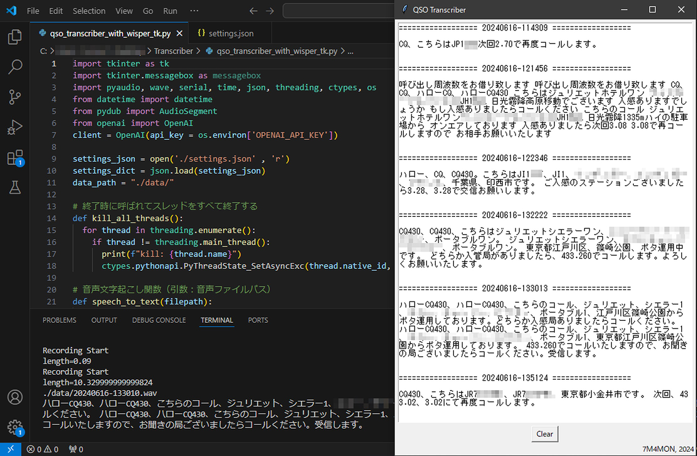Go back using the left arrow

tap(253, 11)
